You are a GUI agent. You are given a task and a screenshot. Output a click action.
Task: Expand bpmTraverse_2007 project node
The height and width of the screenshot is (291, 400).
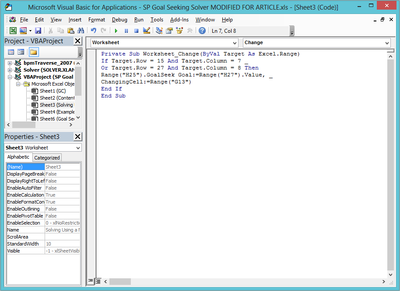(x=10, y=63)
